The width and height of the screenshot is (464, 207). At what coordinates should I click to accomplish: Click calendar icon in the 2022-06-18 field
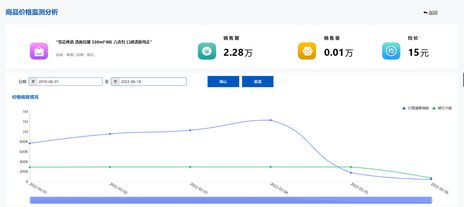click(116, 81)
